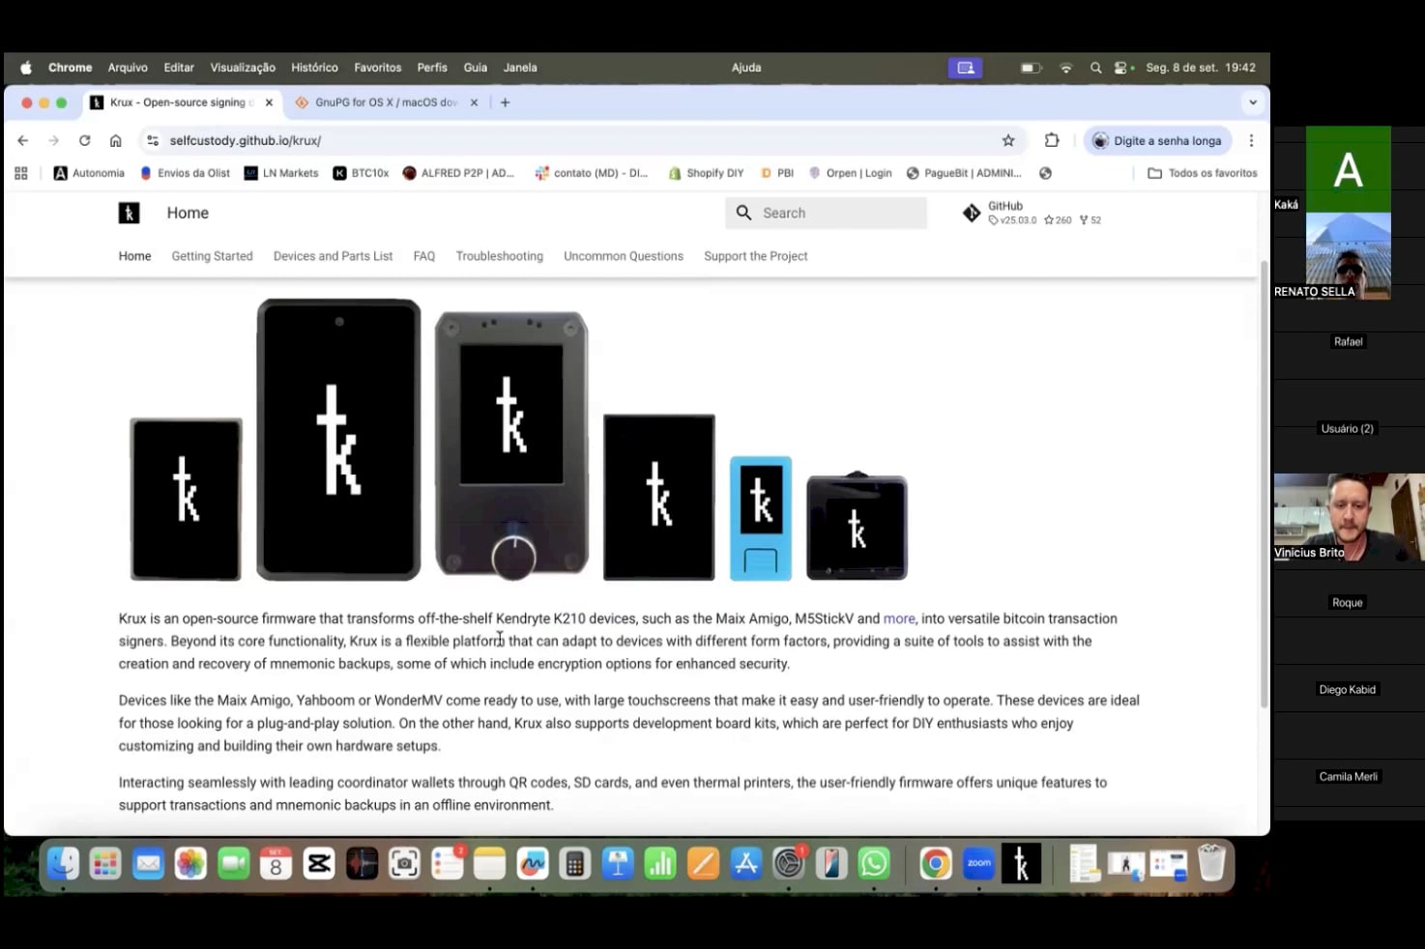Open FaceTime from the Dock

point(233,863)
